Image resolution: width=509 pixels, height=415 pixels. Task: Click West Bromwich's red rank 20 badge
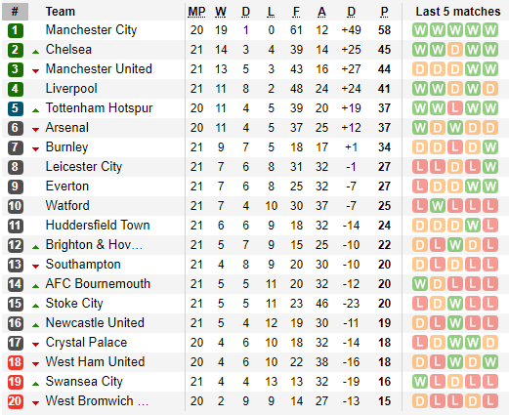pyautogui.click(x=15, y=401)
